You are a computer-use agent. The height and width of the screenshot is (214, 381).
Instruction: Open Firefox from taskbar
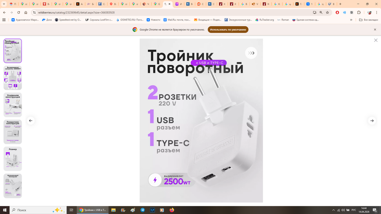click(x=172, y=210)
